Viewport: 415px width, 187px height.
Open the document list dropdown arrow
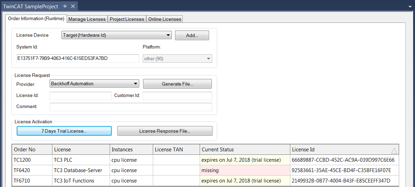409,6
